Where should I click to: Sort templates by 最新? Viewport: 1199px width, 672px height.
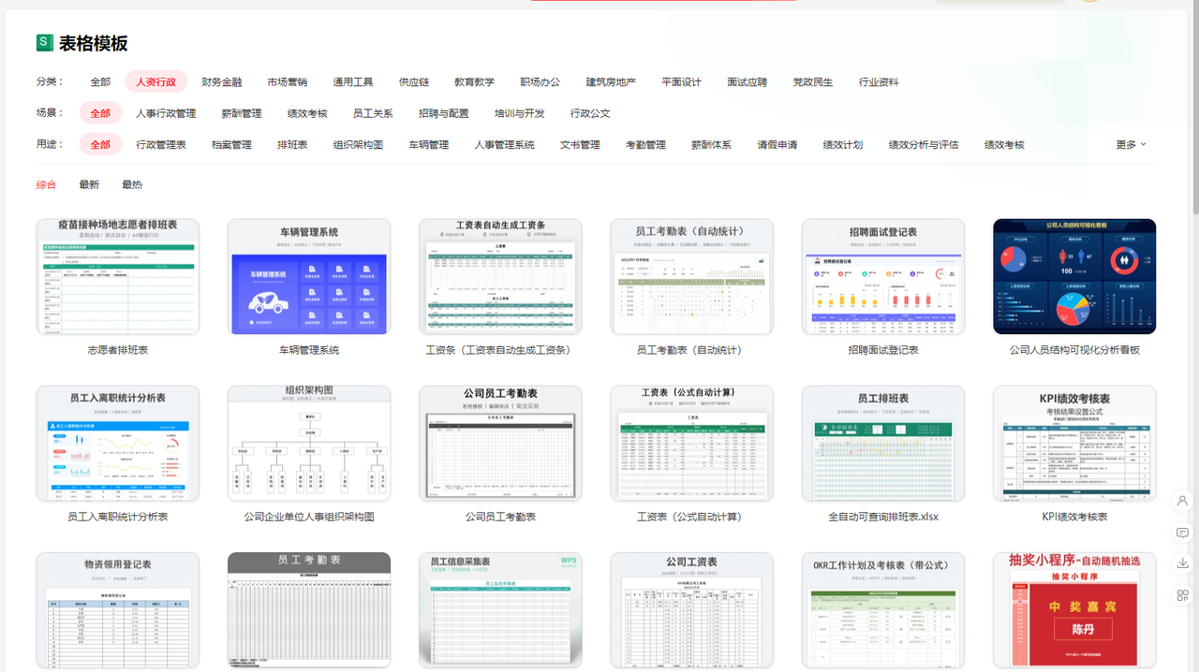[89, 185]
